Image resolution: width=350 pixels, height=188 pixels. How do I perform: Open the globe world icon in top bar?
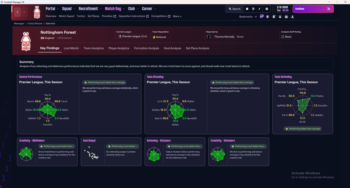[253, 9]
